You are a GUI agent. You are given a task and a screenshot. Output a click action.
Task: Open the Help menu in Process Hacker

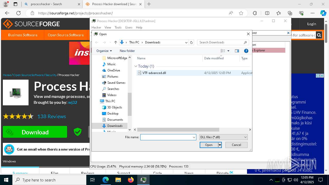tap(139, 27)
